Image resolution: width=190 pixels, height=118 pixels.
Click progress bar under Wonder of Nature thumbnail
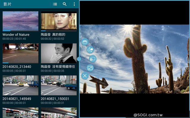[20, 31]
